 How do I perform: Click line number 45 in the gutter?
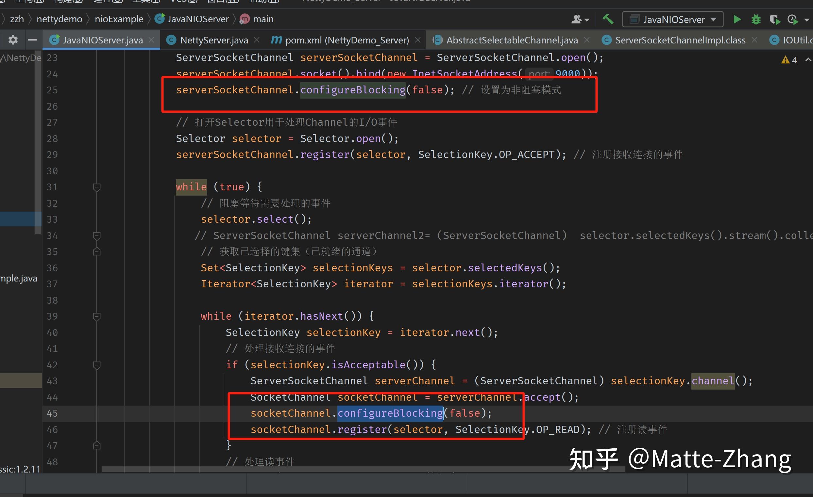(52, 413)
